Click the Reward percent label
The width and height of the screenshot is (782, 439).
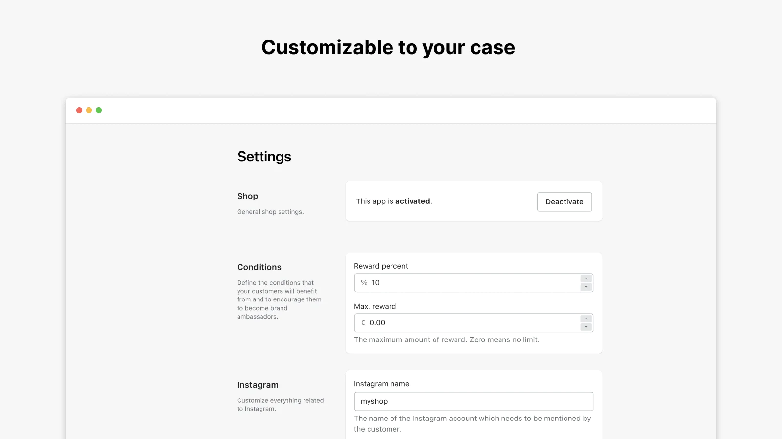click(381, 266)
